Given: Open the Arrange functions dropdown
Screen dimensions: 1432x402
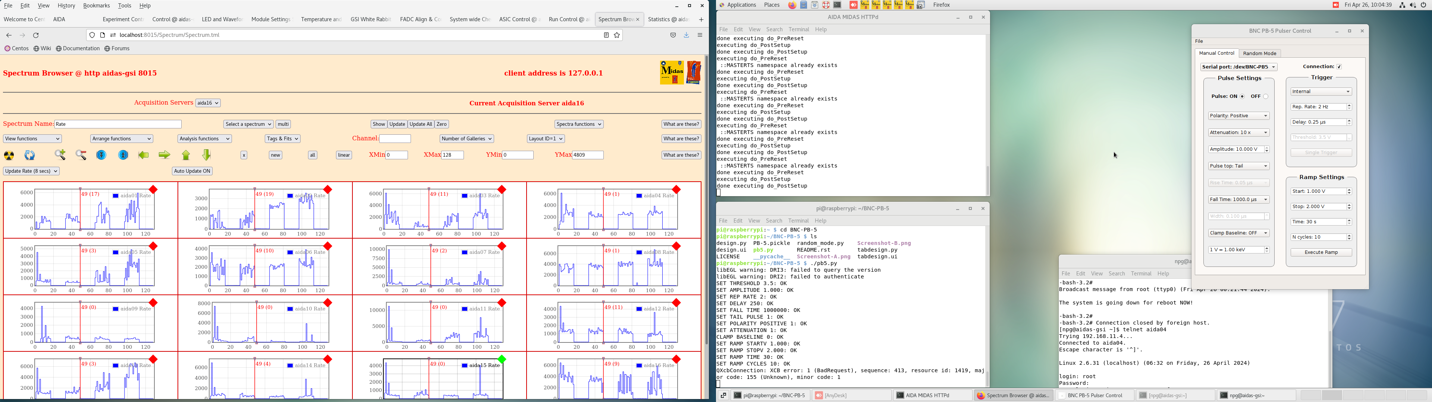Looking at the screenshot, I should click(122, 139).
